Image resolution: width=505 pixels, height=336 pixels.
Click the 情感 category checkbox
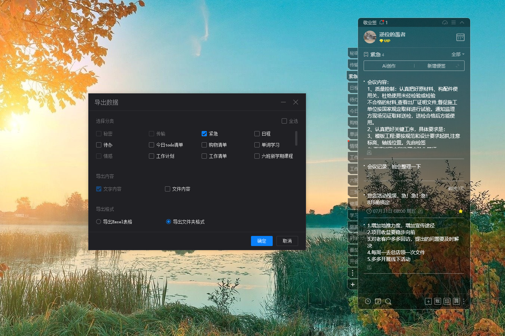(x=99, y=156)
